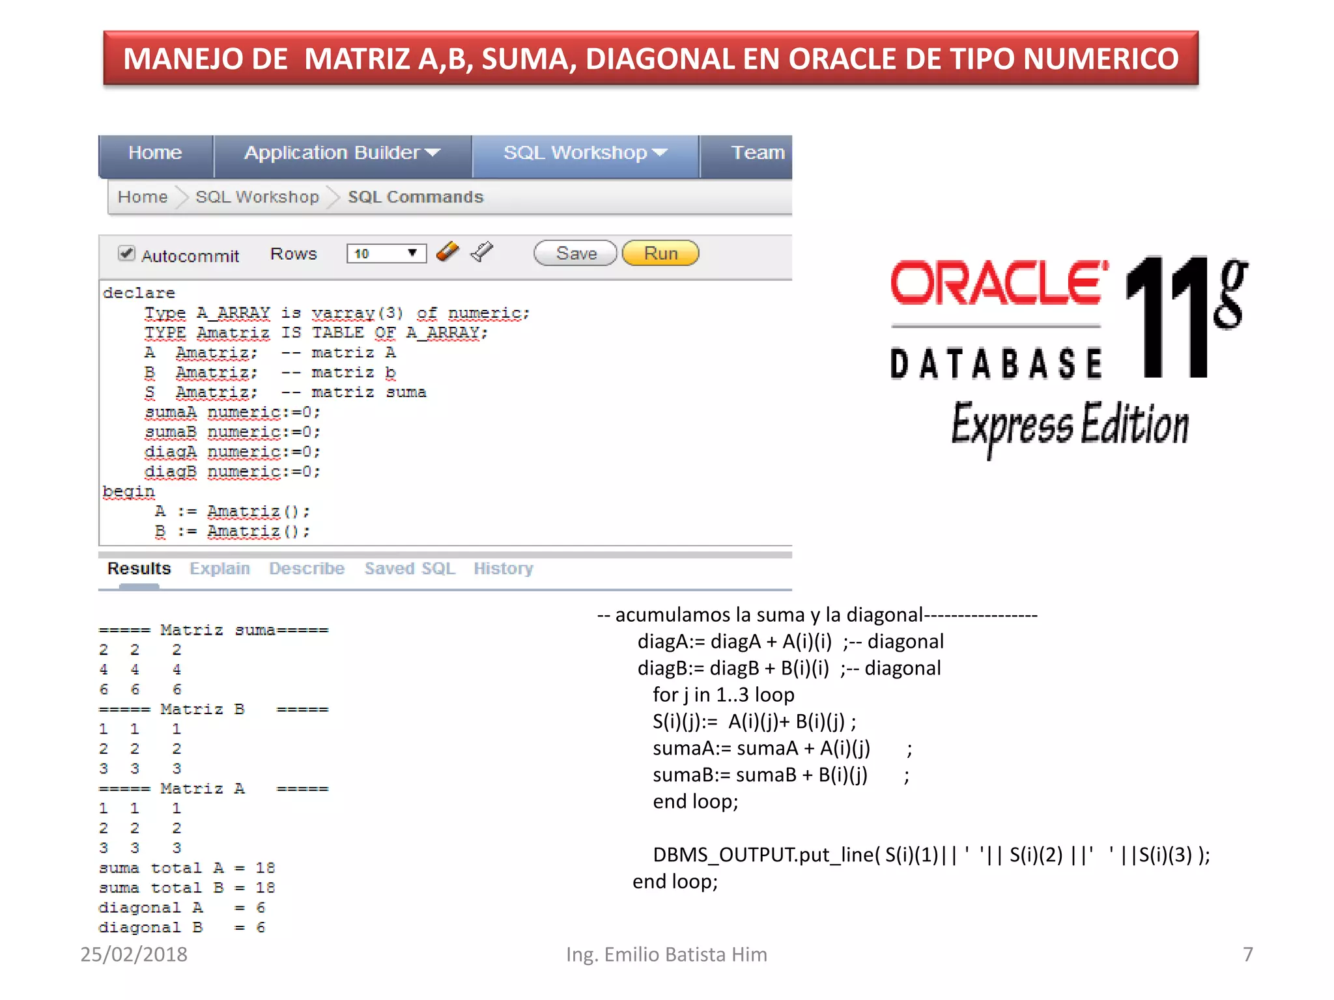Viewport: 1334px width, 1000px height.
Task: Switch to the Explain tab
Action: click(220, 568)
